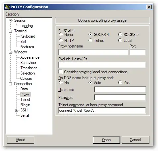Open the Session category

tap(20, 20)
